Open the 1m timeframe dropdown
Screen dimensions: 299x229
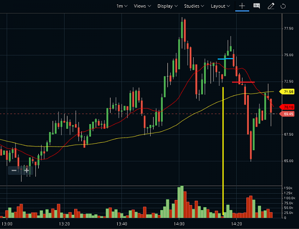122,6
